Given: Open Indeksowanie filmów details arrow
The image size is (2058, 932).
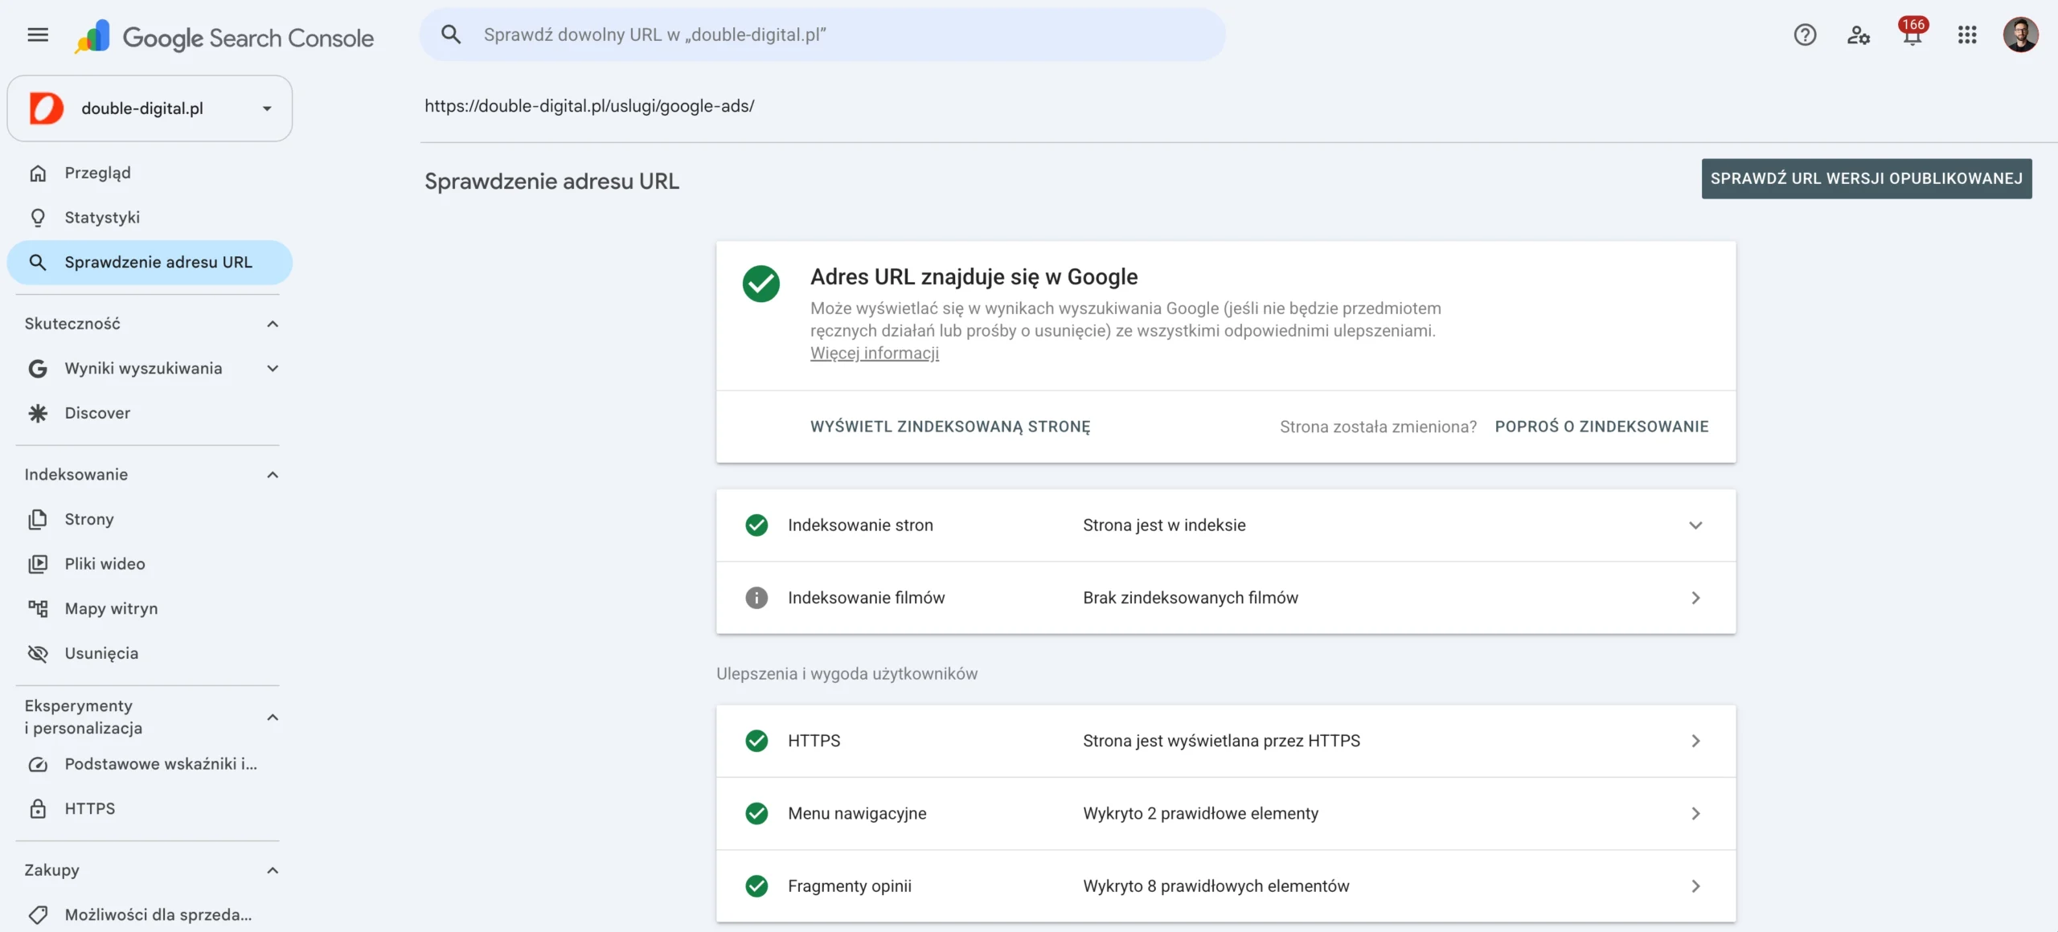Looking at the screenshot, I should 1695,598.
